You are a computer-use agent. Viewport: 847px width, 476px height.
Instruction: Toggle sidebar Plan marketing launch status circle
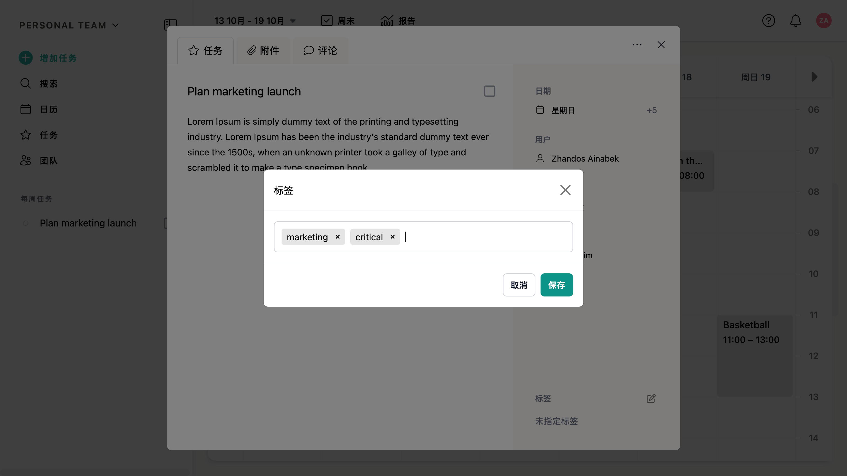tap(26, 223)
